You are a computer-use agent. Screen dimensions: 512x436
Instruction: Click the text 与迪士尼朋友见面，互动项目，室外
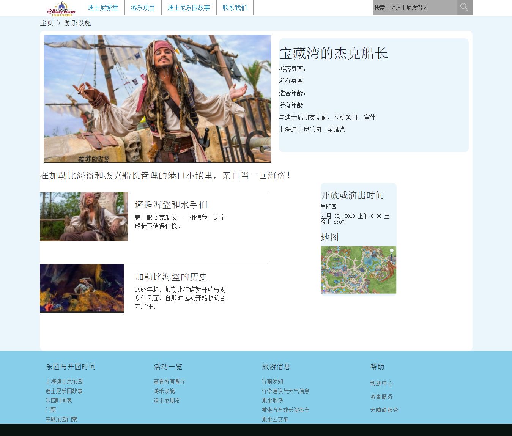point(327,117)
